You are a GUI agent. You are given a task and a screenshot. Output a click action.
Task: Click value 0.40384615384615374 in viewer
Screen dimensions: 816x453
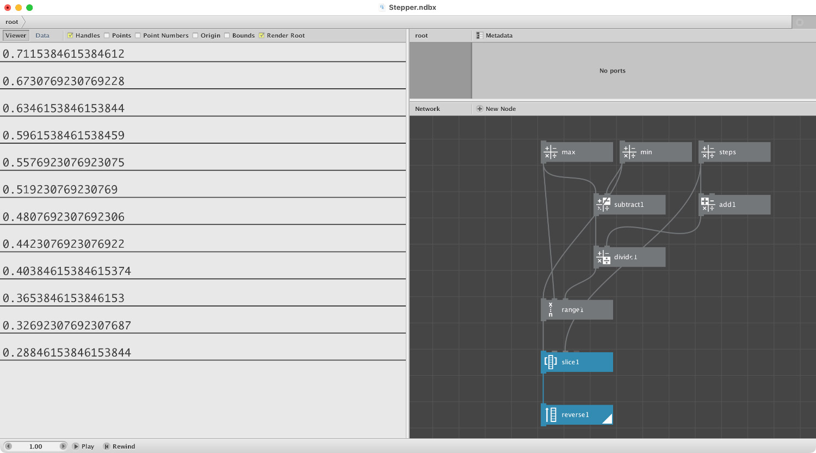(67, 271)
